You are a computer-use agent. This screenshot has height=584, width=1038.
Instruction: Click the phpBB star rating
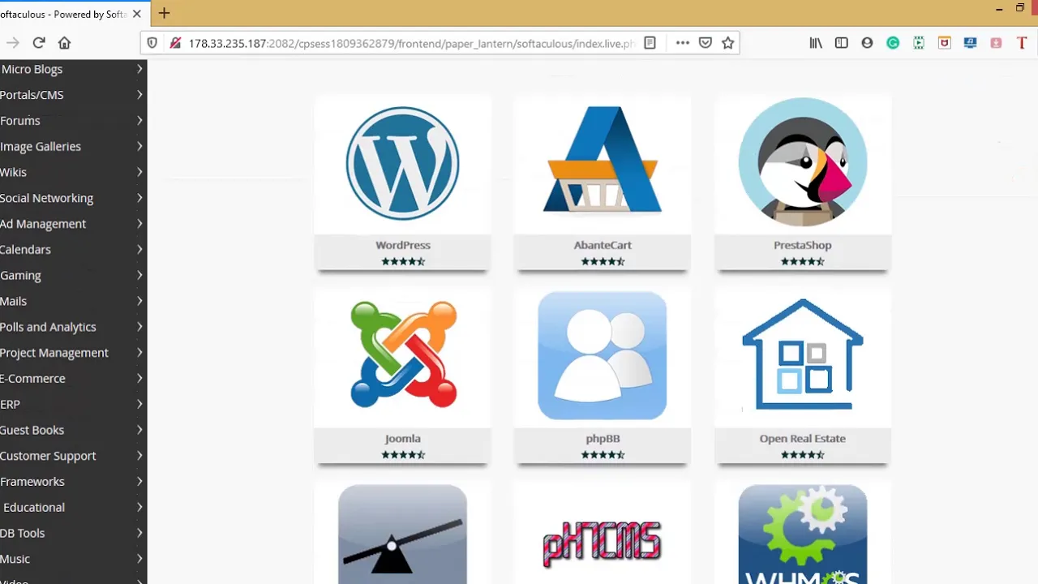point(603,455)
